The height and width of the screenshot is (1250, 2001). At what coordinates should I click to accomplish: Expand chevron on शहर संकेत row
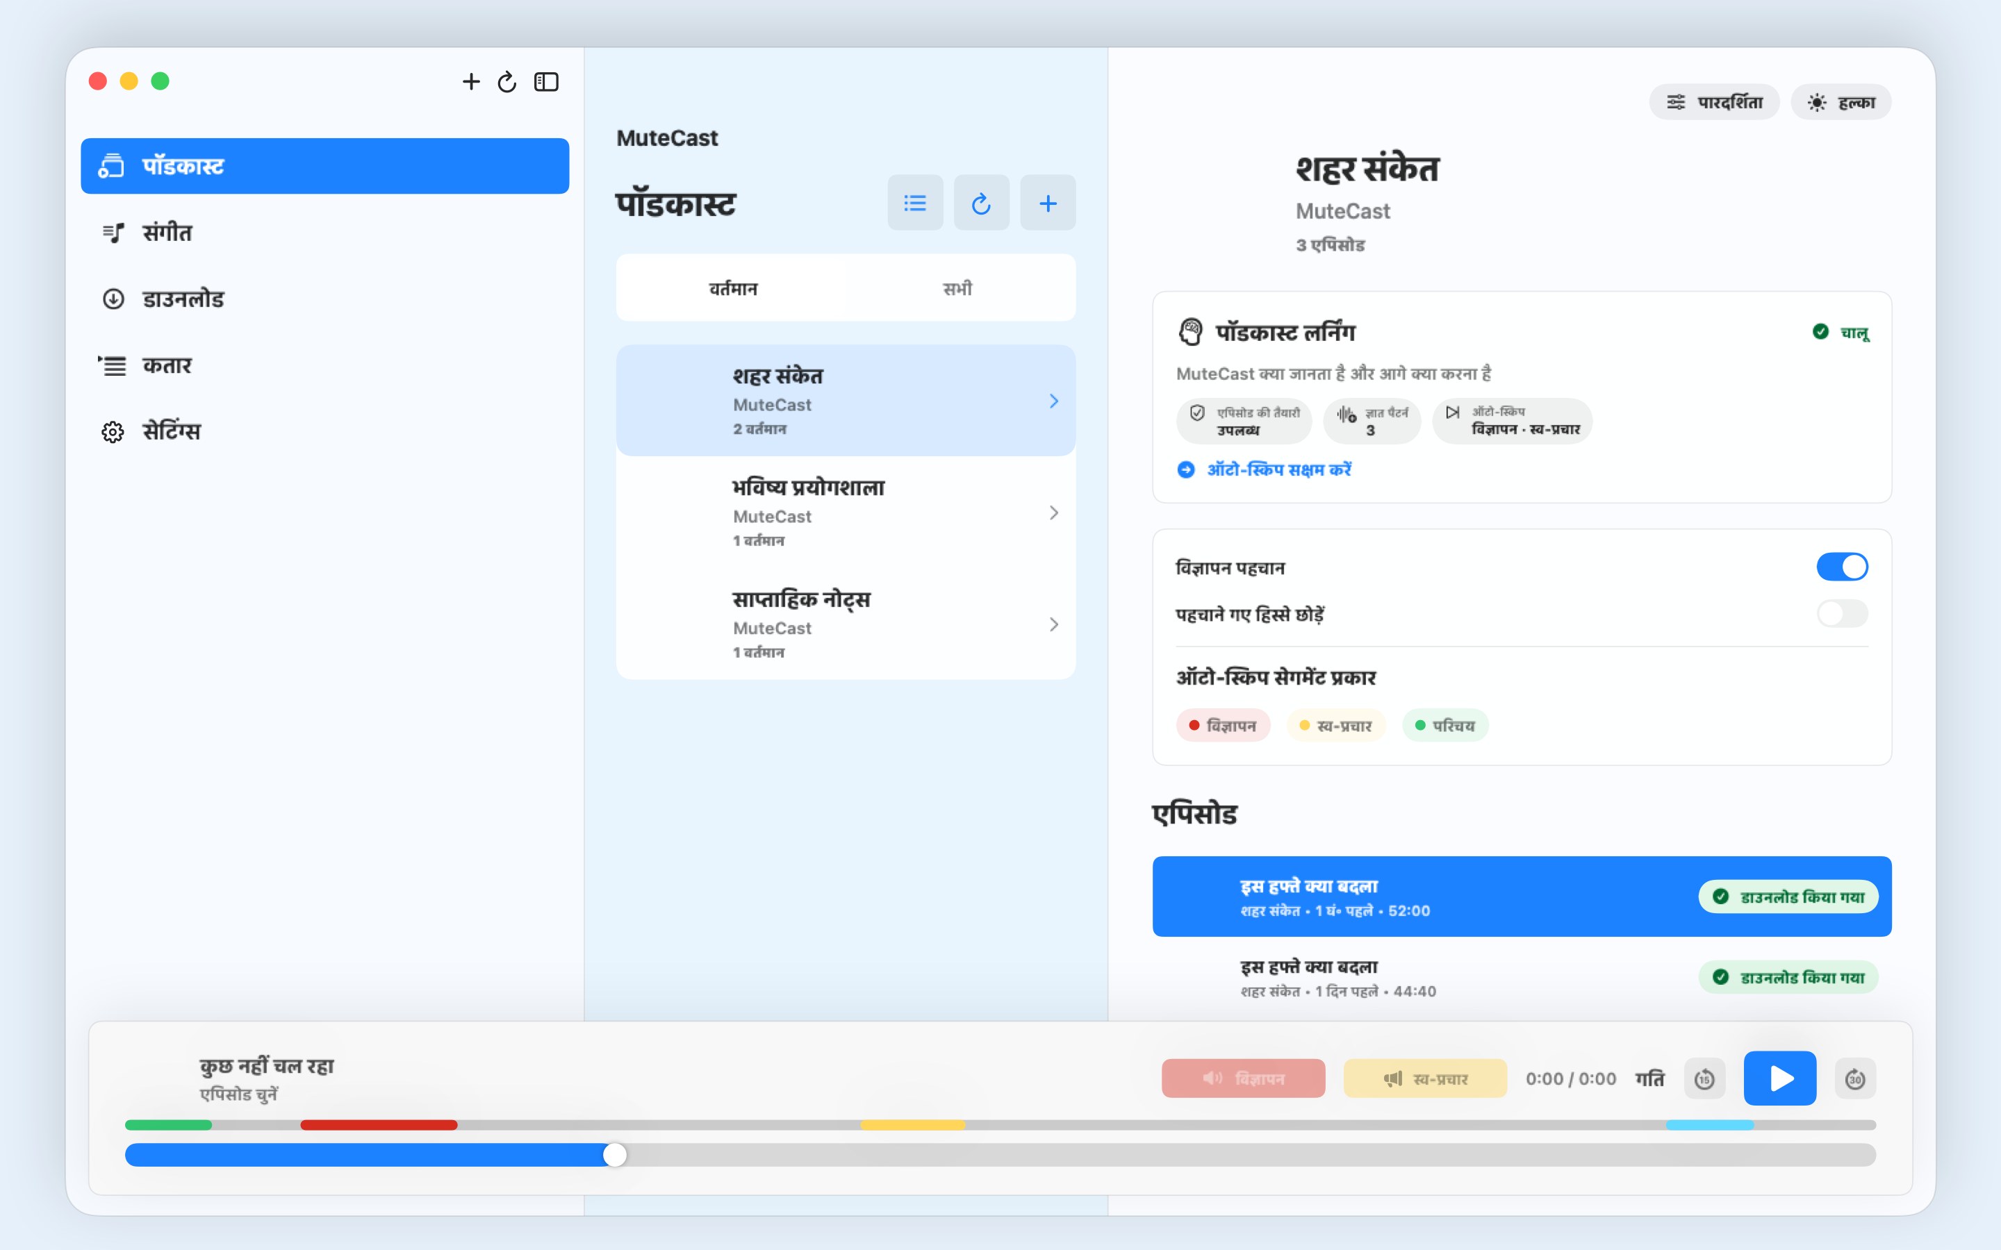1053,401
